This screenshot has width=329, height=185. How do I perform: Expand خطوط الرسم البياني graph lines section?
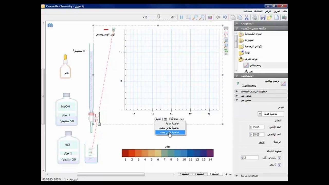coord(261,91)
